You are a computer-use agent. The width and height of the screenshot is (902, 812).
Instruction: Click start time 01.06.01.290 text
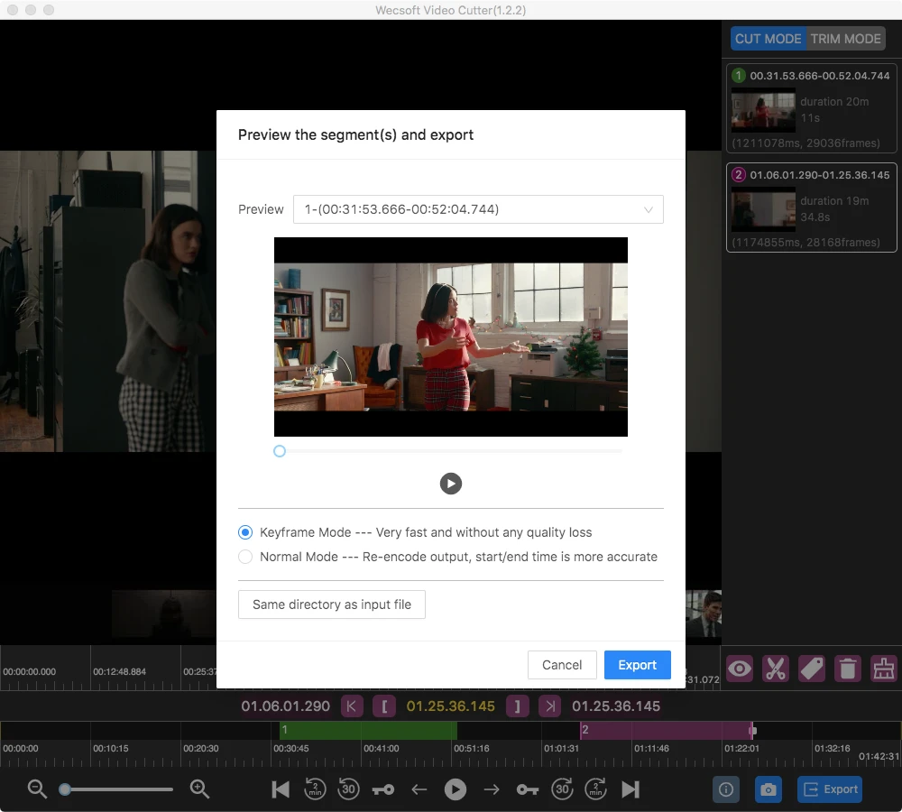(x=285, y=706)
